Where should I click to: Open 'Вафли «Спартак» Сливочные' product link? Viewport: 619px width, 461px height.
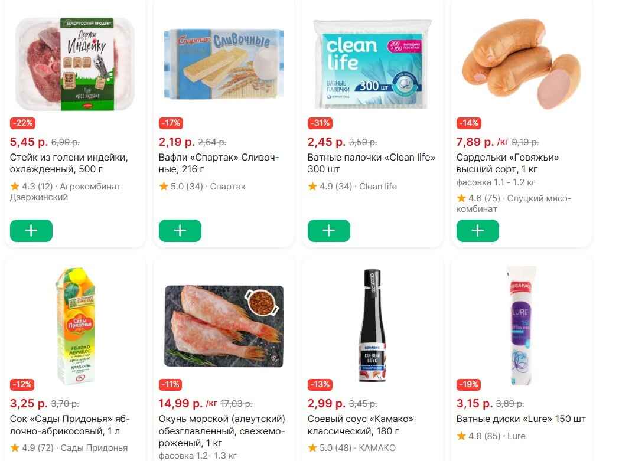click(219, 164)
